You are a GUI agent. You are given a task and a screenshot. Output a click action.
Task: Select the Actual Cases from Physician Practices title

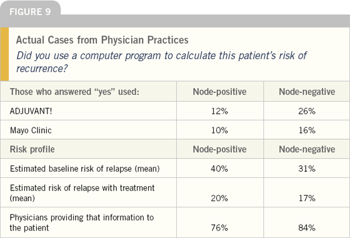(102, 40)
